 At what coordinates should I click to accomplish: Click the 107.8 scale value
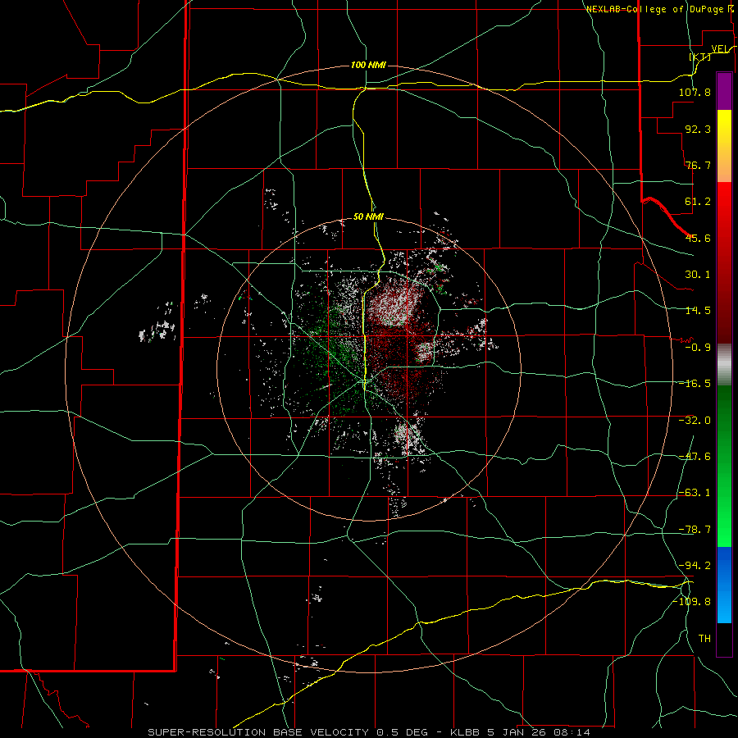(695, 92)
